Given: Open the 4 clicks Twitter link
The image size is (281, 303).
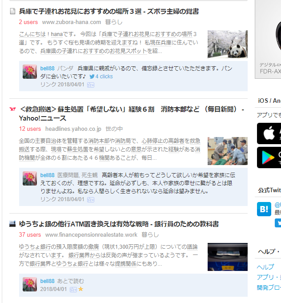Looking at the screenshot, I should (x=104, y=77).
